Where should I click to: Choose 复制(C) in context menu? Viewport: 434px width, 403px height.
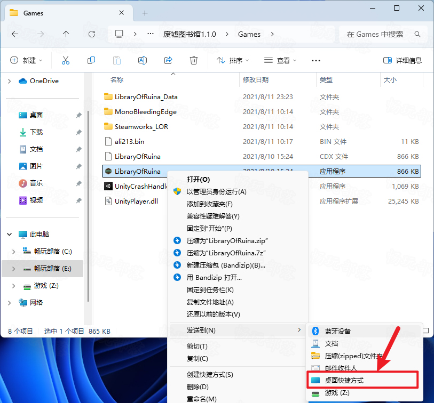[238, 359]
